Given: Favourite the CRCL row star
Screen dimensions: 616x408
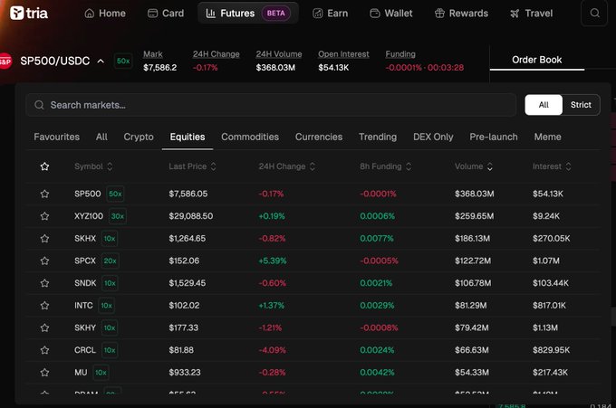Looking at the screenshot, I should 44,350.
